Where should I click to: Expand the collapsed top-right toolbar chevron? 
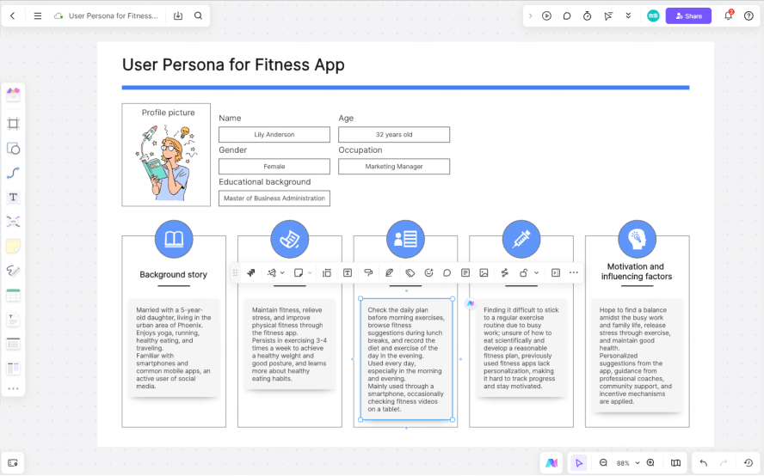coord(530,15)
